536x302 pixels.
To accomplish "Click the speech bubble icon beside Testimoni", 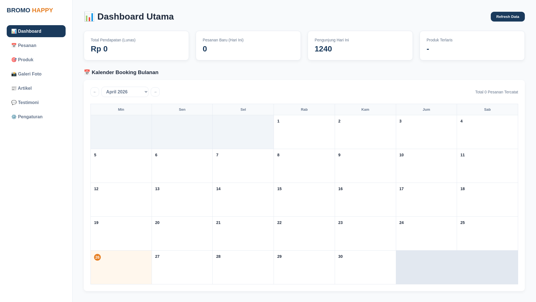I will [x=14, y=103].
